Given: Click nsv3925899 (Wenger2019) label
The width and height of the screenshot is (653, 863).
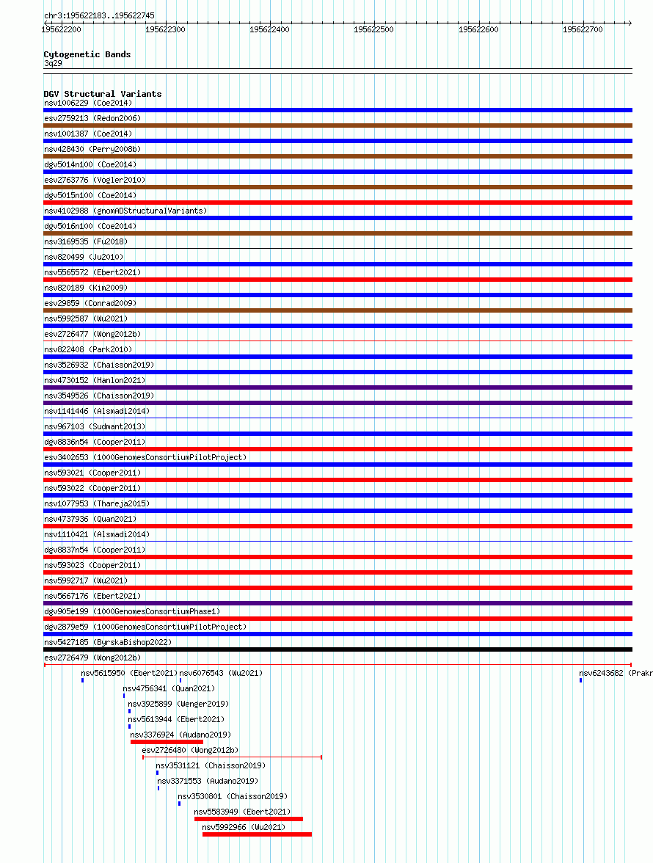Looking at the screenshot, I should tap(178, 704).
